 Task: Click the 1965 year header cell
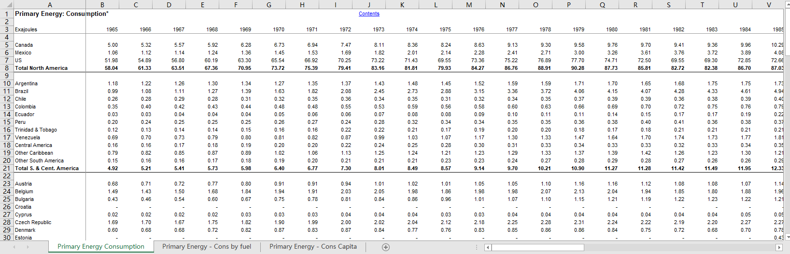click(112, 29)
